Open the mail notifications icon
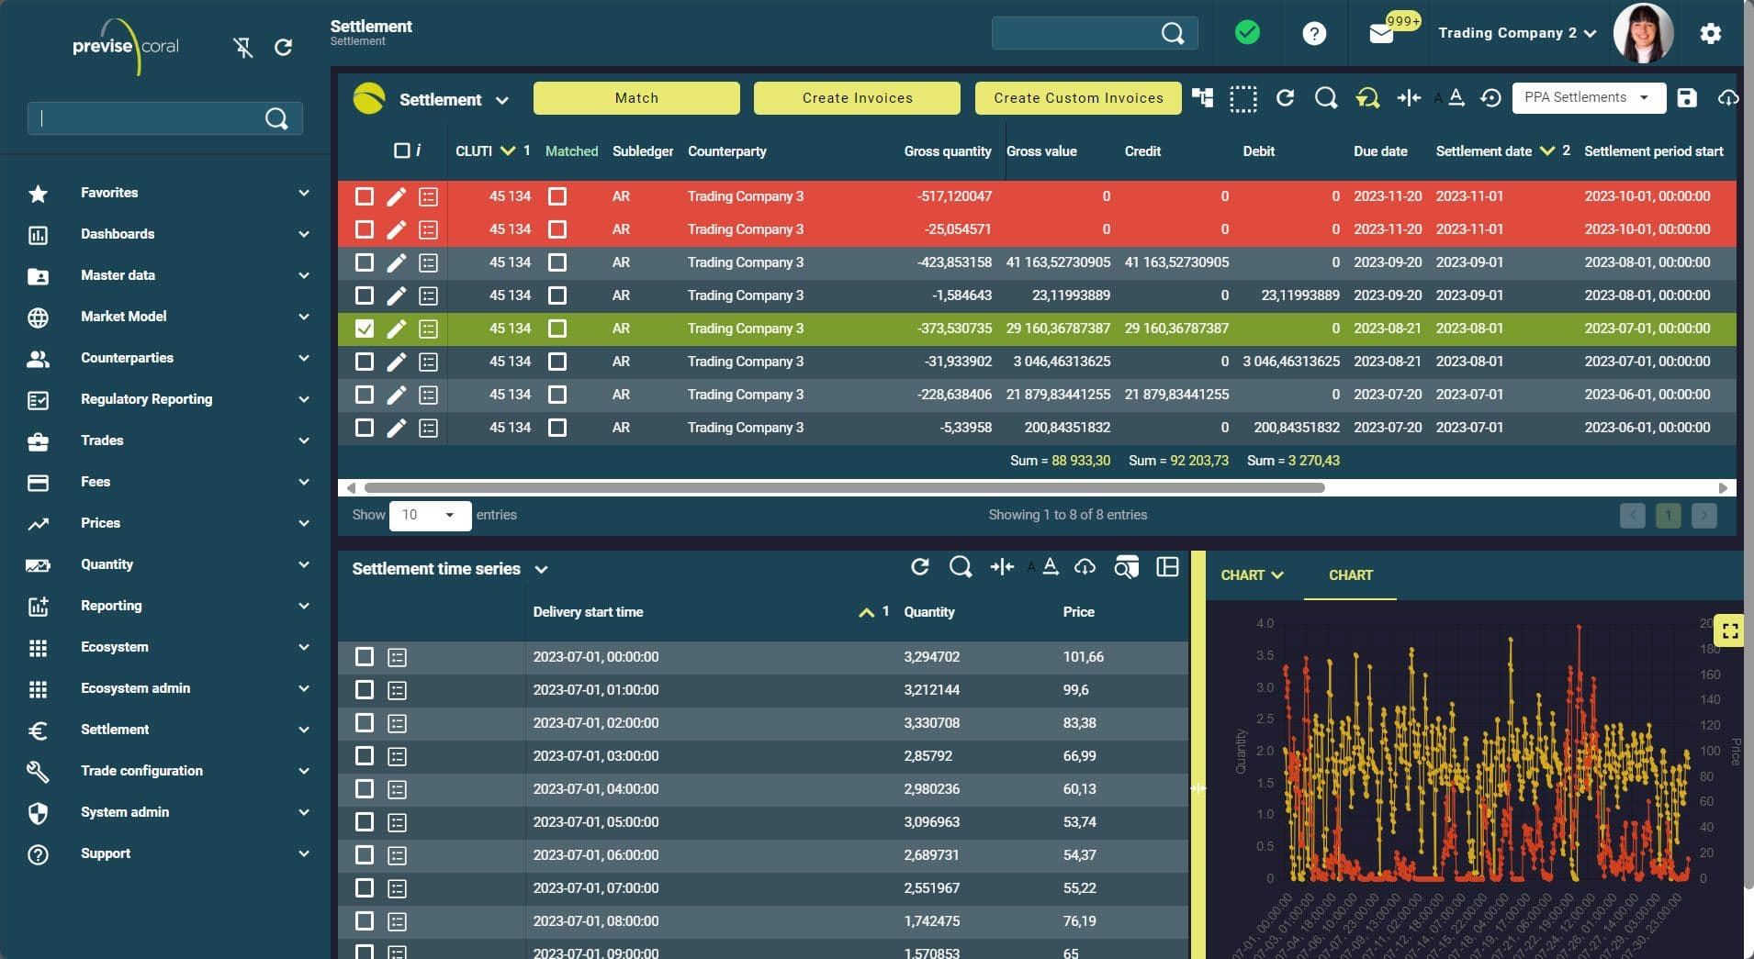 [1381, 34]
